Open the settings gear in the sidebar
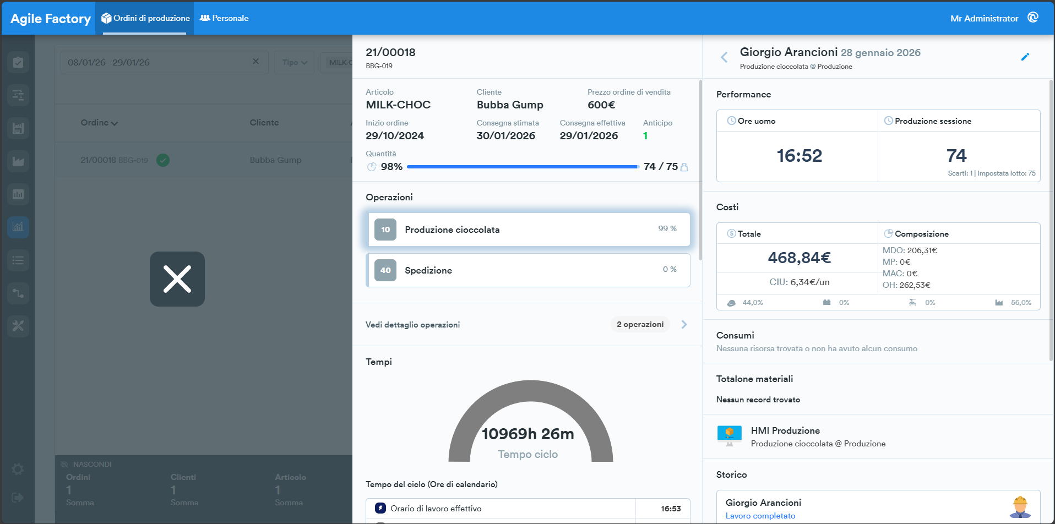This screenshot has height=524, width=1055. tap(18, 469)
